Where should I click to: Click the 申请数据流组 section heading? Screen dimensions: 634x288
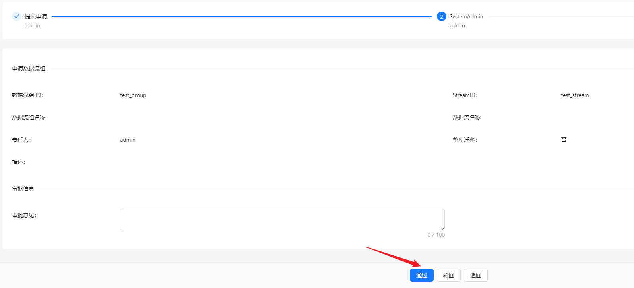29,68
